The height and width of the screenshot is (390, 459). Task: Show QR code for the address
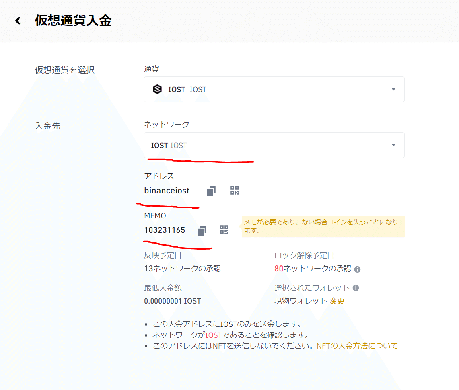point(235,190)
